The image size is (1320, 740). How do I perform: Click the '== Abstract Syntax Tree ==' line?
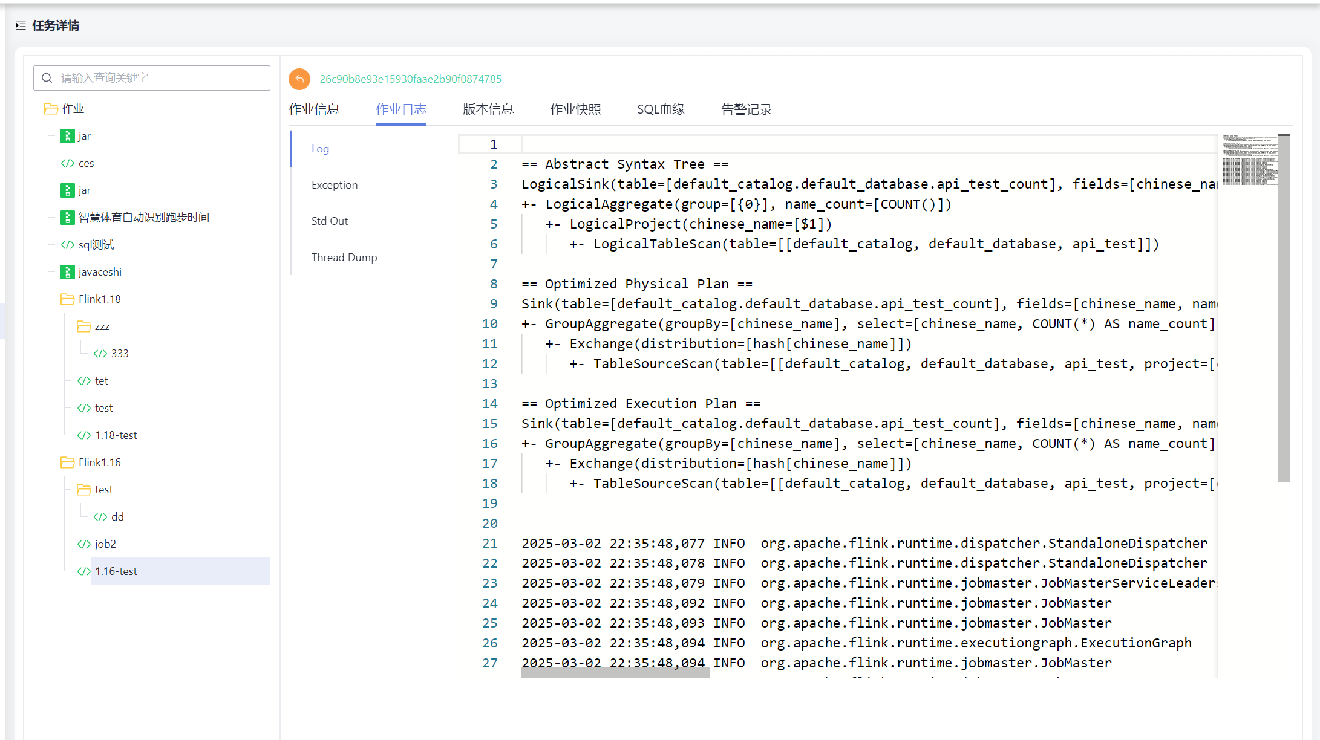(625, 164)
